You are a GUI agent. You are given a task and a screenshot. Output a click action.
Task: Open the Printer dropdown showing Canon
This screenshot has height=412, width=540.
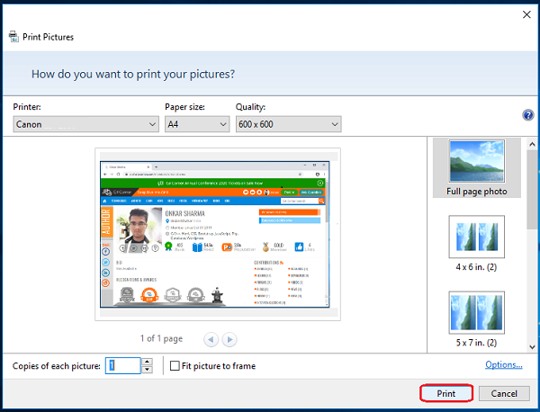point(86,124)
